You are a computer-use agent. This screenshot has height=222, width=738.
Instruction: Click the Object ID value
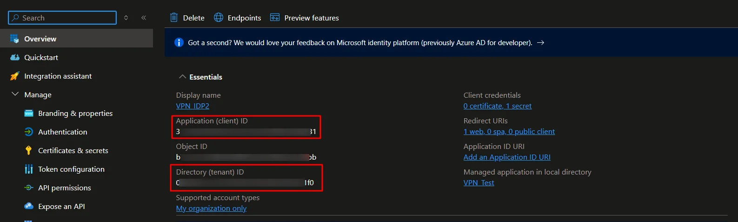246,157
